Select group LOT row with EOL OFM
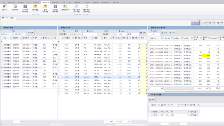Image resolution: width=224 pixels, height=126 pixels. 174,115
